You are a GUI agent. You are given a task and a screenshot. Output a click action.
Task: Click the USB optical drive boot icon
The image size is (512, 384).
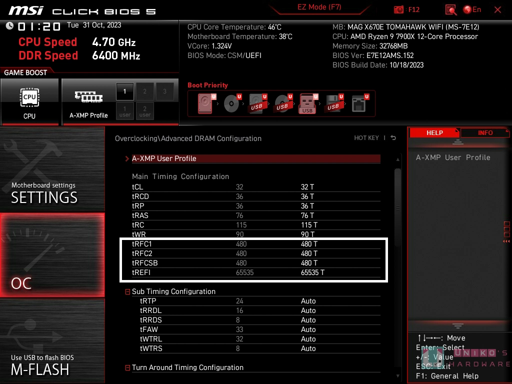283,103
